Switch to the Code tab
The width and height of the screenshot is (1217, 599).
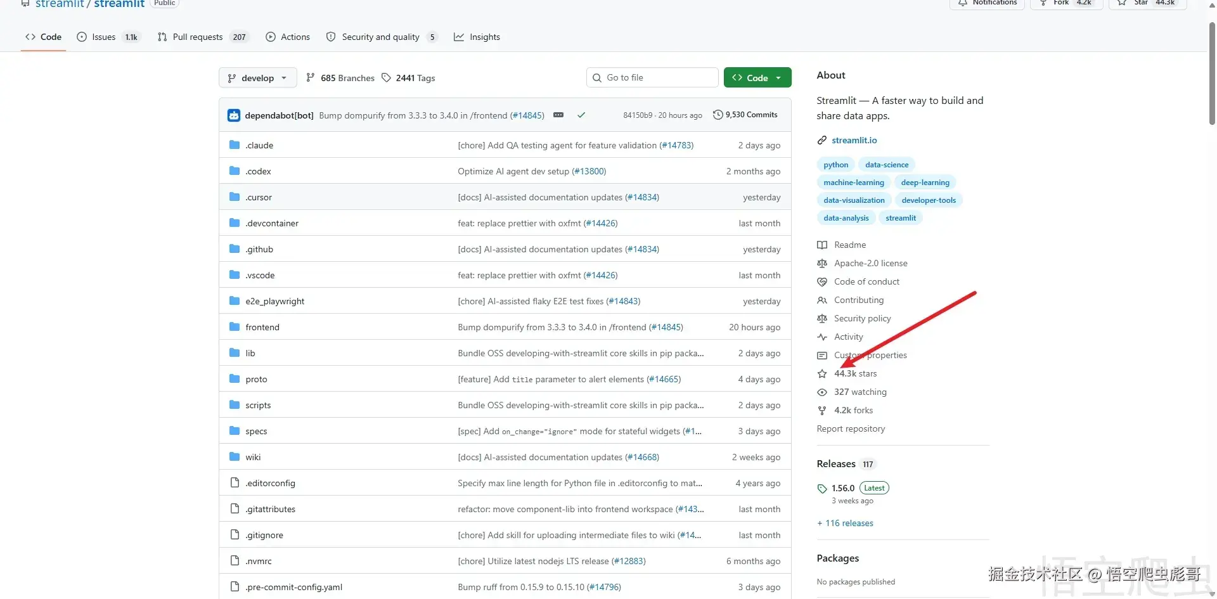click(44, 37)
